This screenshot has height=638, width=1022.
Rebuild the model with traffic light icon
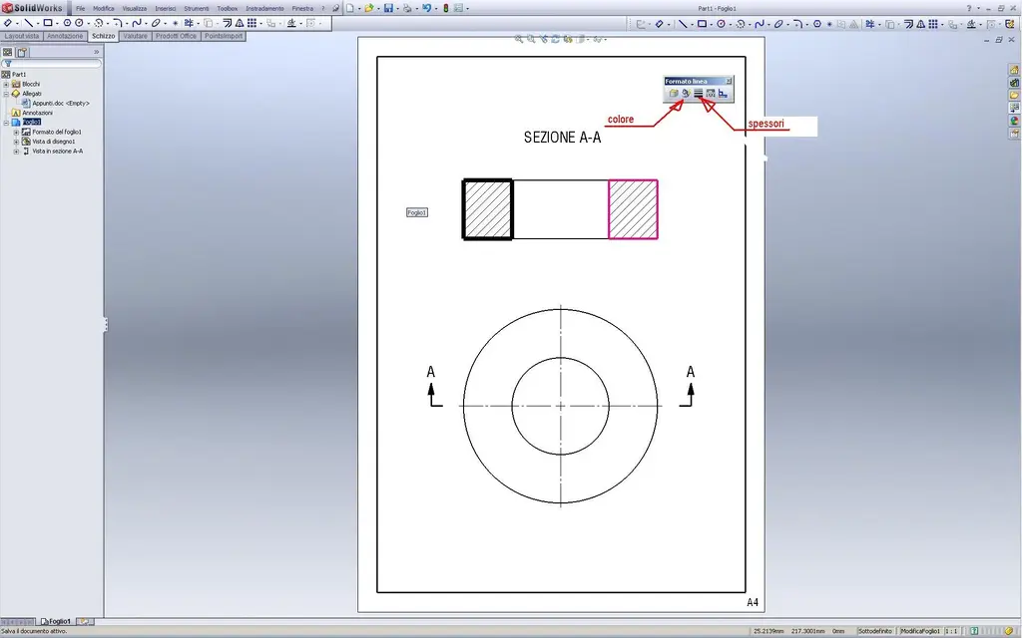click(446, 8)
